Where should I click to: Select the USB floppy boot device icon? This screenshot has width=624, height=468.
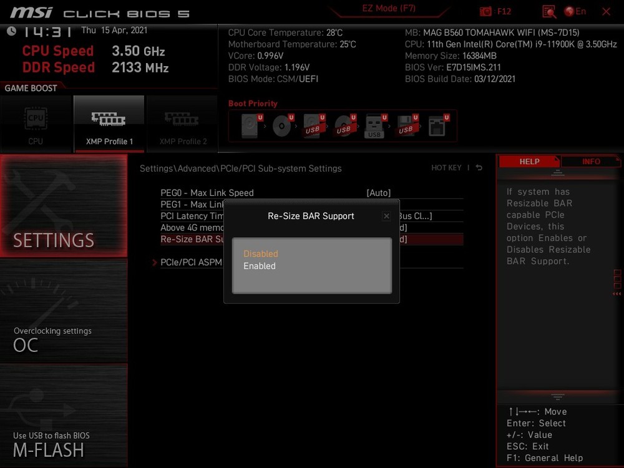(x=406, y=126)
